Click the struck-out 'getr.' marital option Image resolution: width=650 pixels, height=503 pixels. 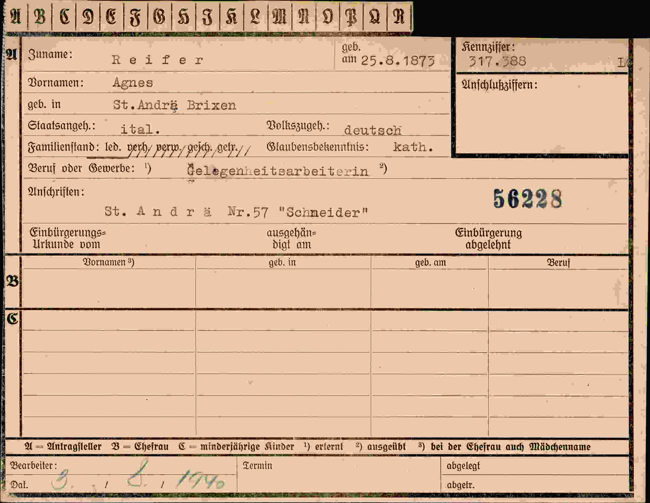click(228, 148)
